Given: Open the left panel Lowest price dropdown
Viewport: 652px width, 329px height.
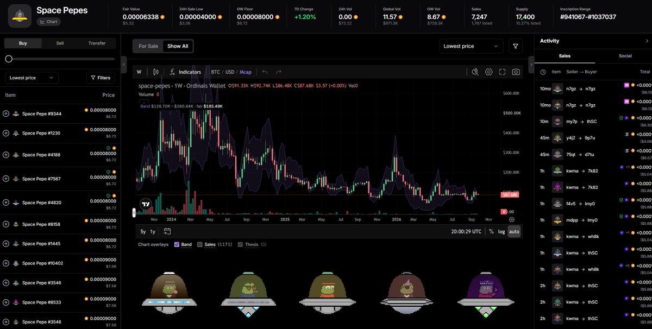Looking at the screenshot, I should coord(32,78).
